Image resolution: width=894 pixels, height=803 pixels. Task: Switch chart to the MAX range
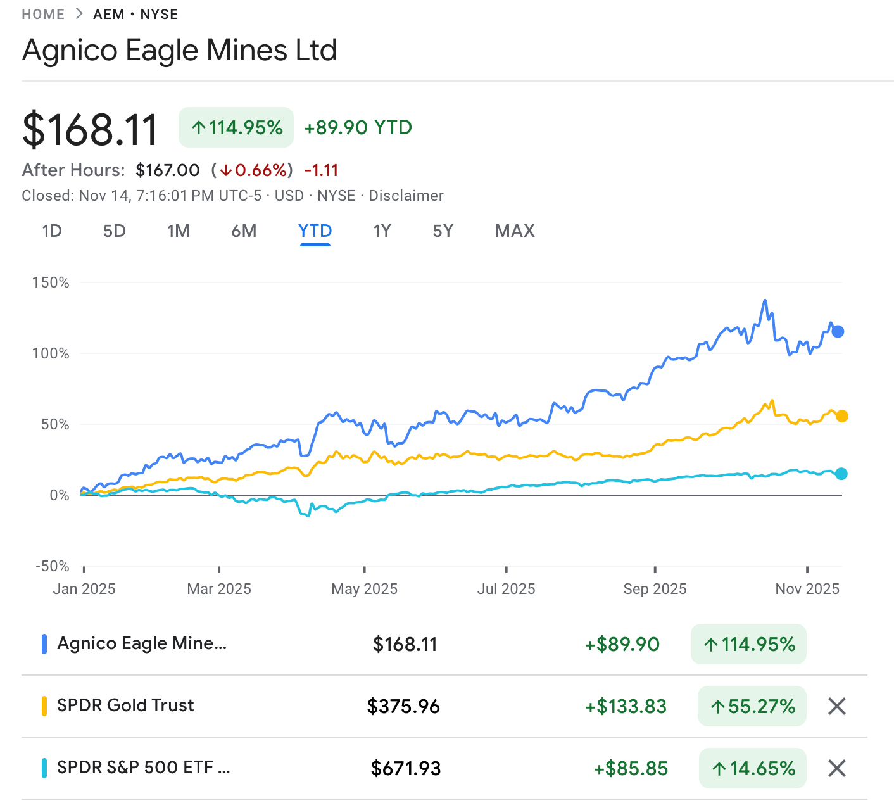[515, 231]
